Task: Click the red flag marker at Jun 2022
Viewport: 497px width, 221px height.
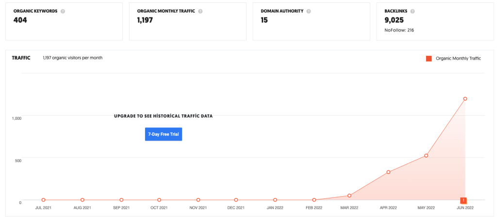Action: pyautogui.click(x=464, y=200)
